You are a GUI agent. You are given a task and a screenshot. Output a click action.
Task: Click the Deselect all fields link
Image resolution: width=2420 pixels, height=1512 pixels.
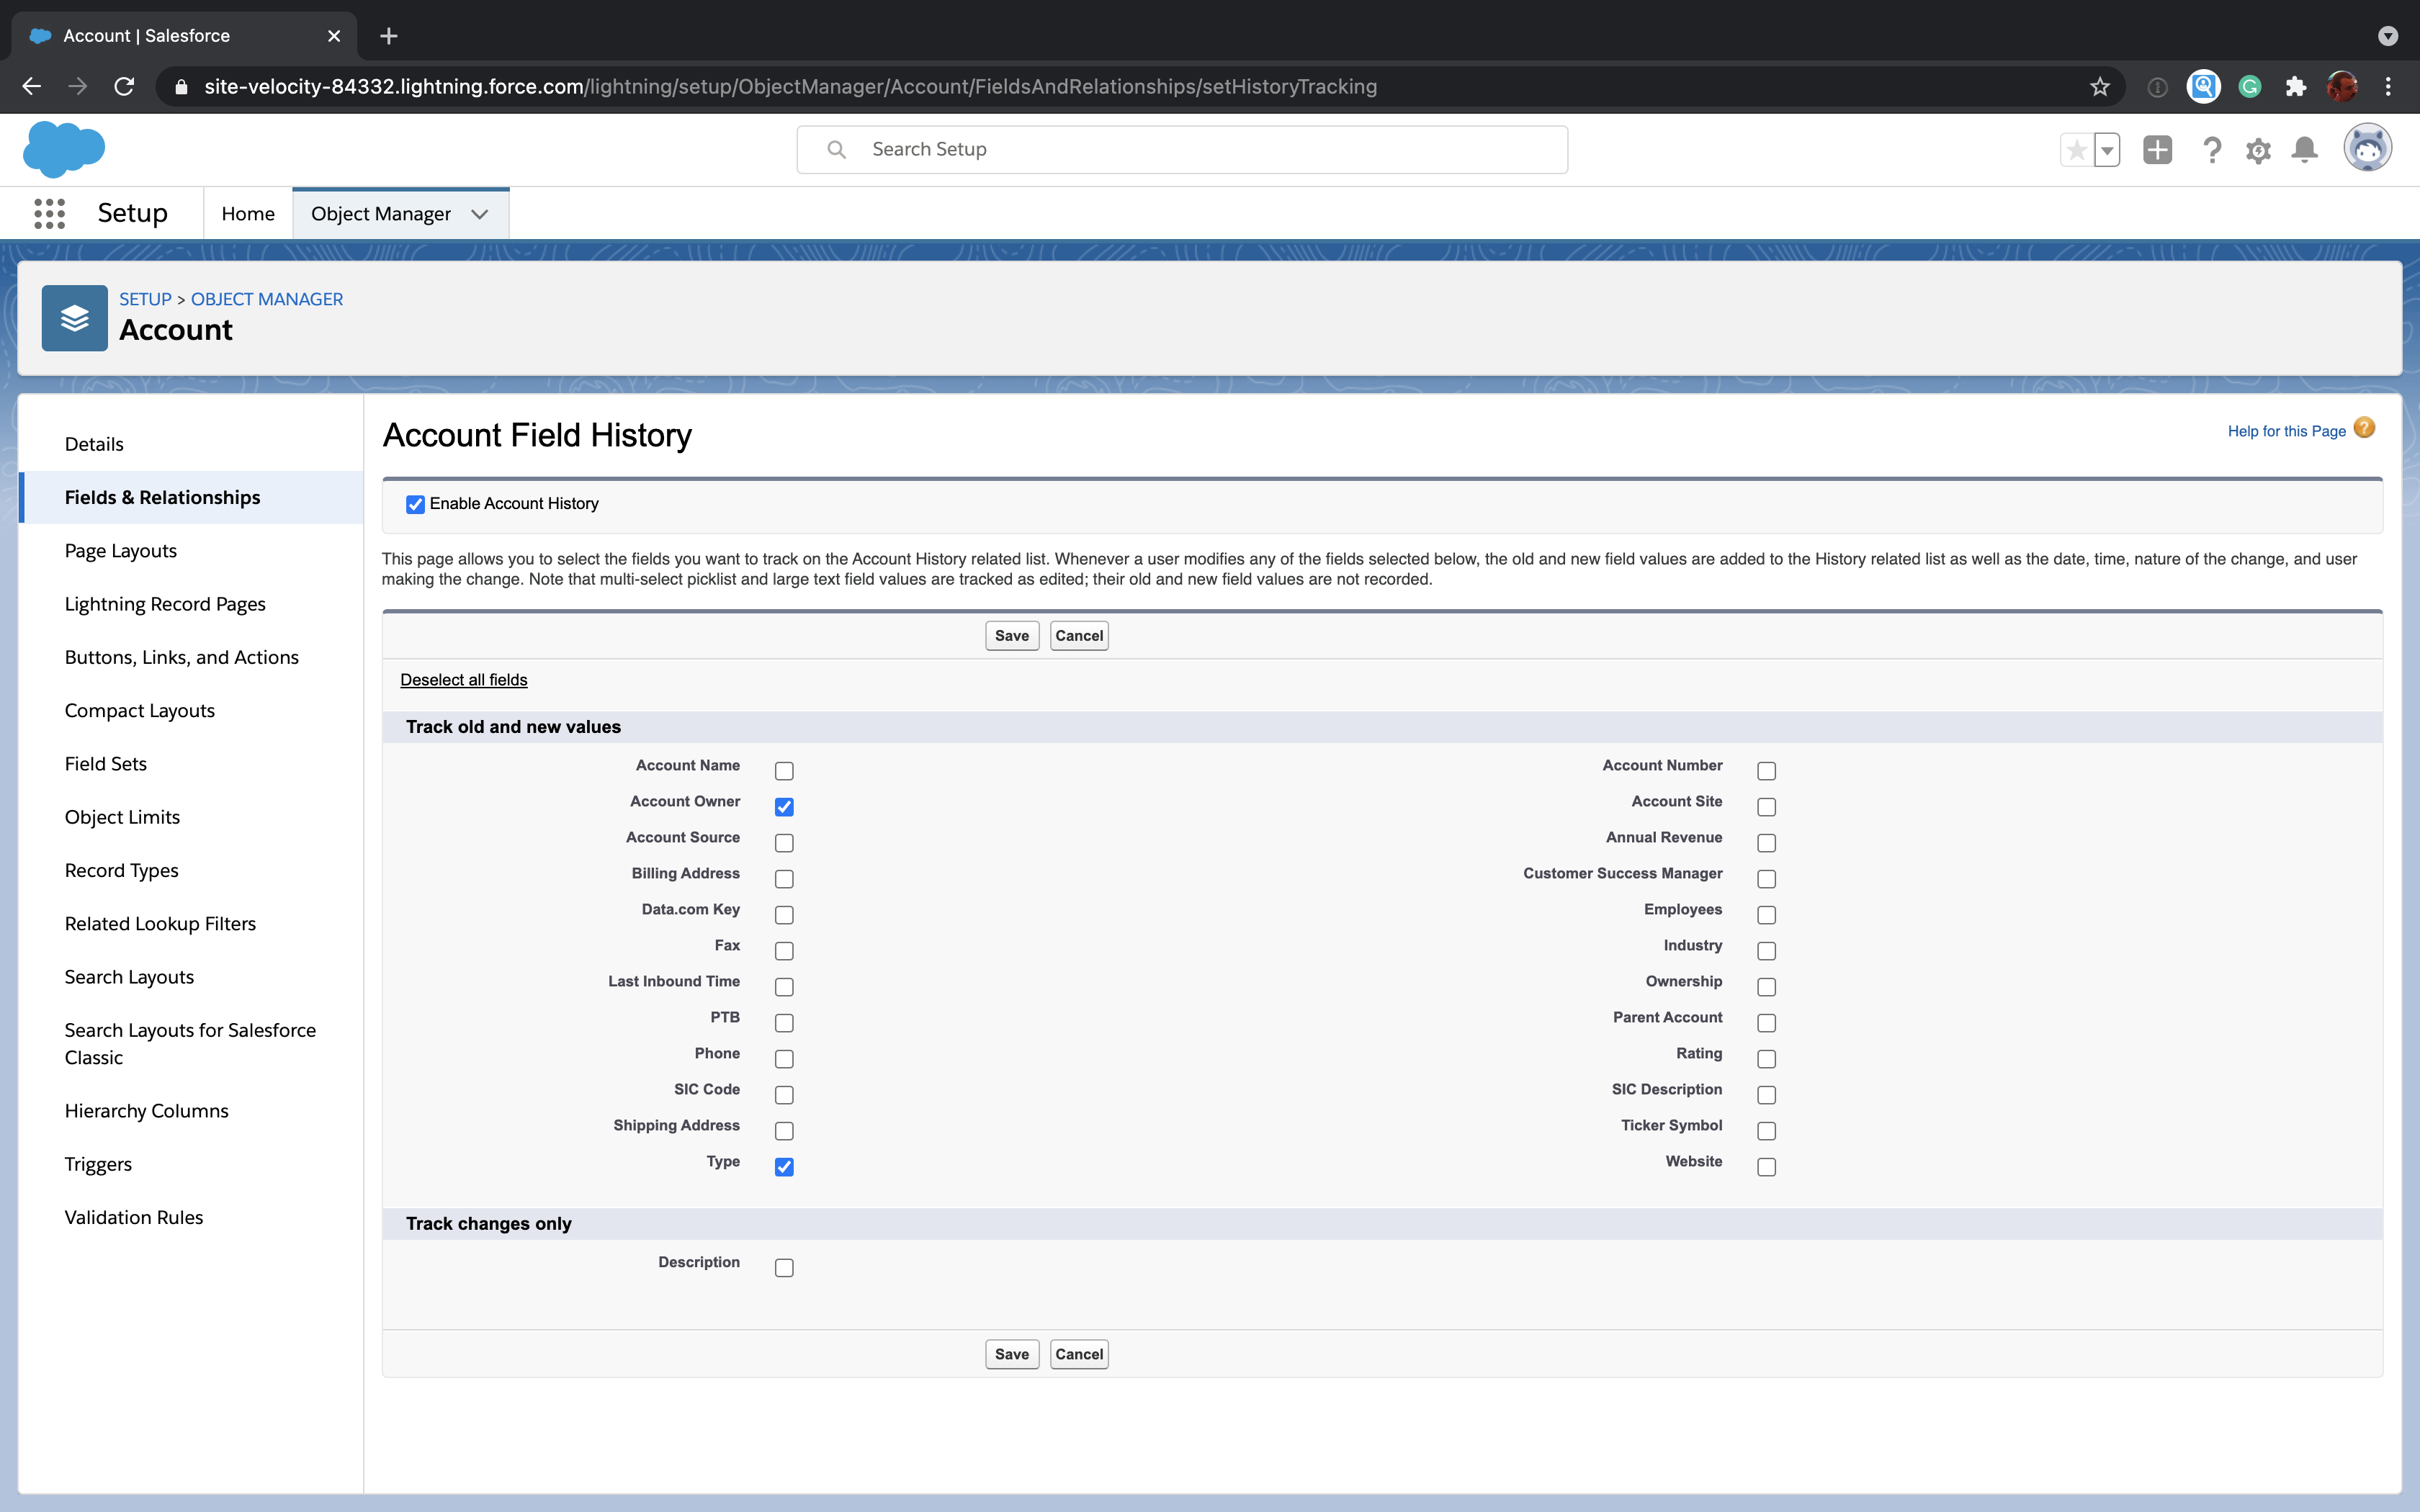click(x=462, y=680)
